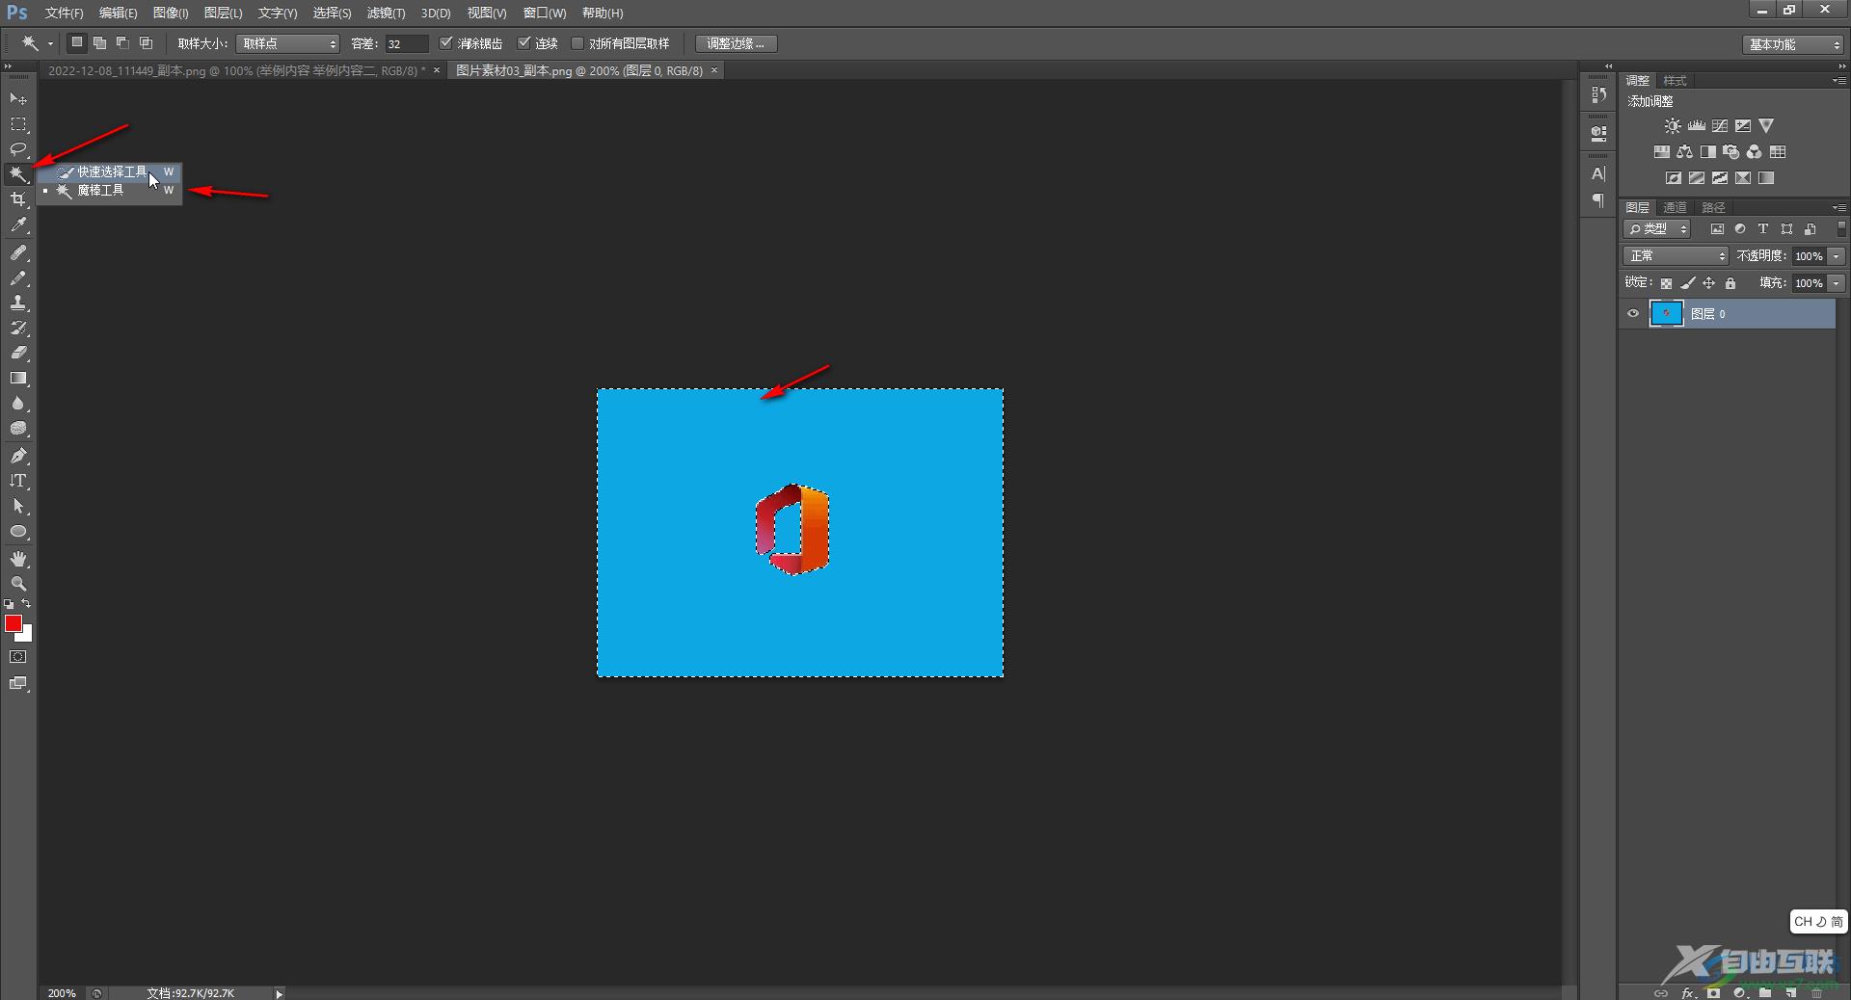
Task: Add a Vibrance adjustment
Action: click(x=1766, y=126)
